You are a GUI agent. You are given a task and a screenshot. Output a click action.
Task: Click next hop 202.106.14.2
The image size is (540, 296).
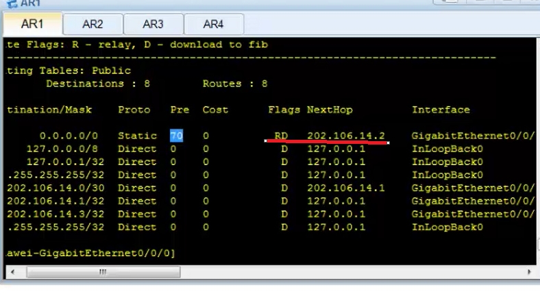tap(346, 136)
